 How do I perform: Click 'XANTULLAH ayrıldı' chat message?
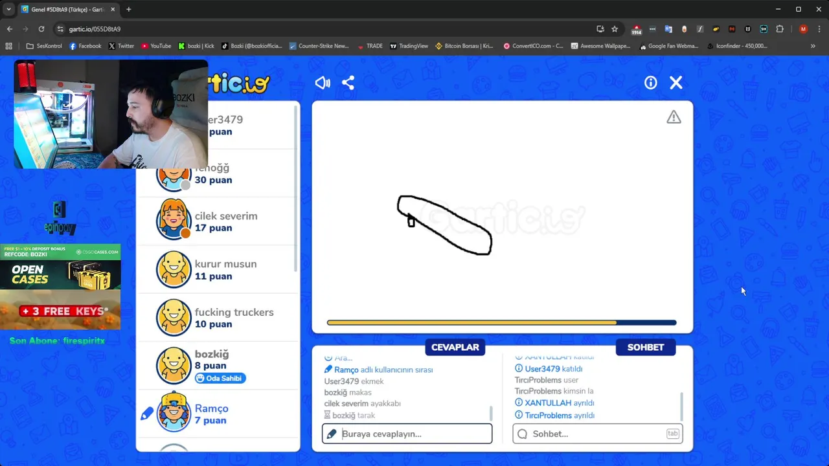559,403
